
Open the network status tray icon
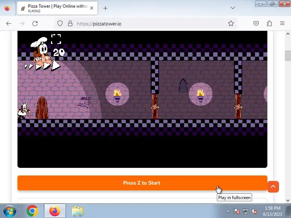245,211
